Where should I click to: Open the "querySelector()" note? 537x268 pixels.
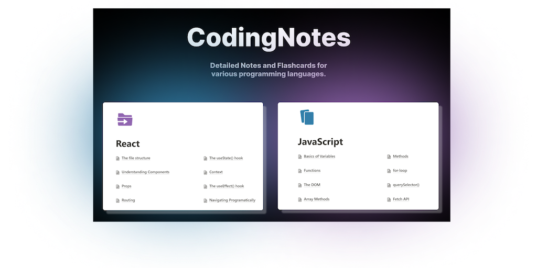[x=406, y=185]
